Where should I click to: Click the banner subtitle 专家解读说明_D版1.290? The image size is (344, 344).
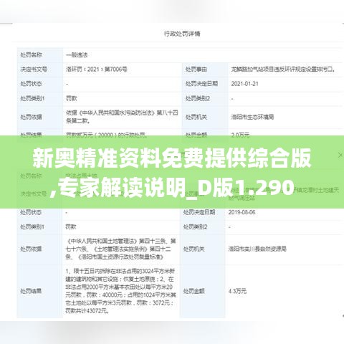pyautogui.click(x=172, y=188)
